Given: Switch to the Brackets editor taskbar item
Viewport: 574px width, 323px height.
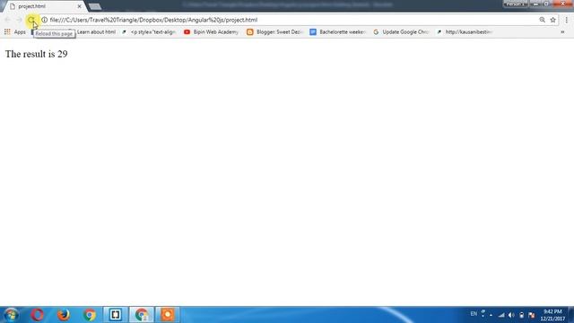Looking at the screenshot, I should (x=116, y=315).
